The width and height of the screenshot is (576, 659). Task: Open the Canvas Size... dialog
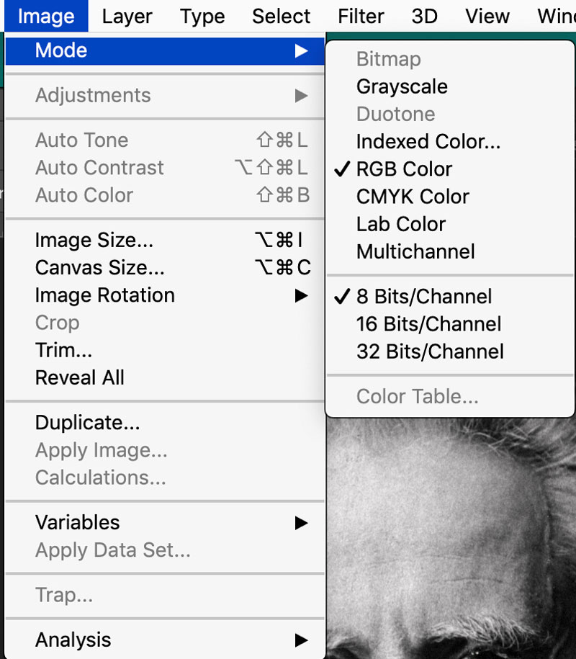click(99, 268)
